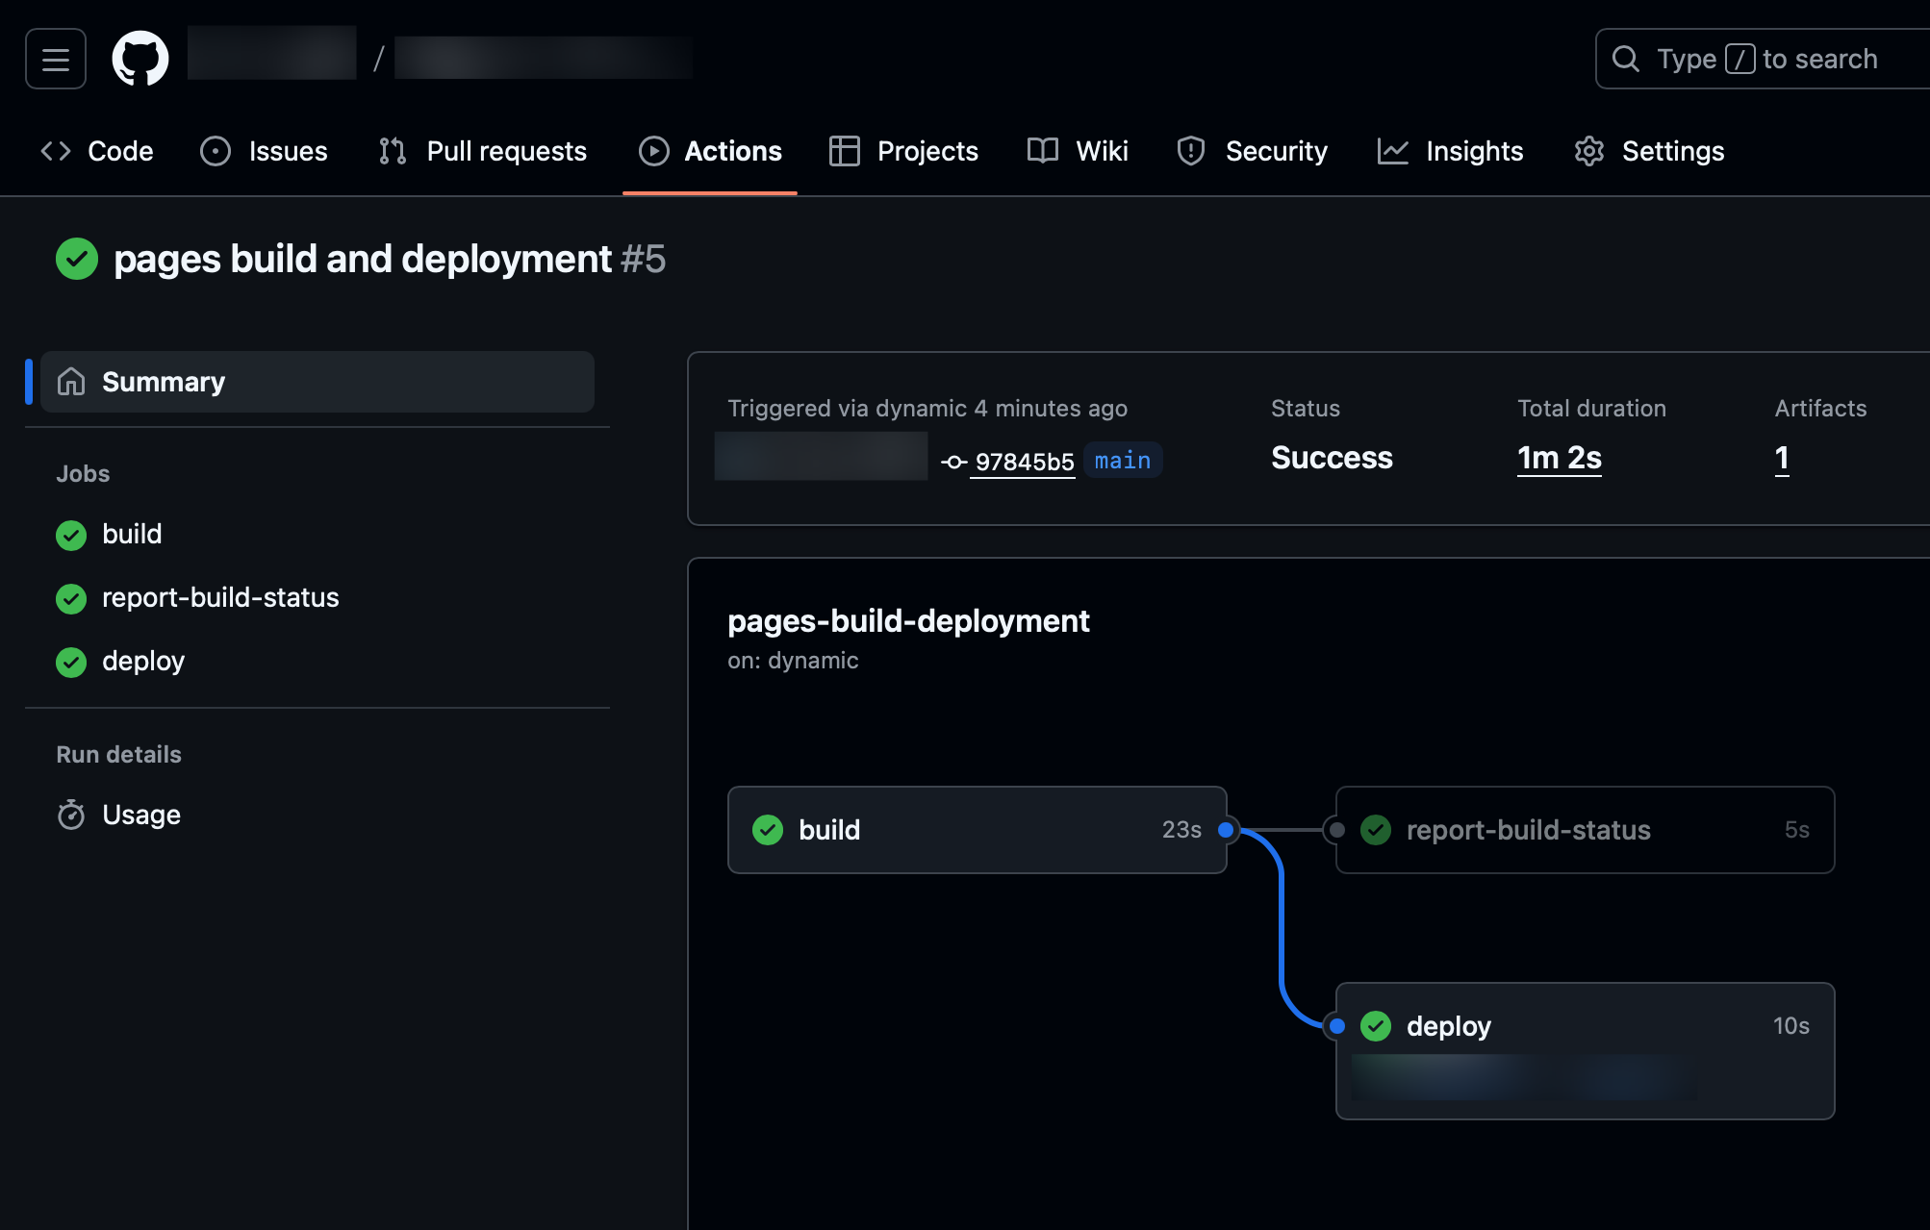Select Summary in the sidebar
Image resolution: width=1930 pixels, height=1230 pixels.
[317, 382]
